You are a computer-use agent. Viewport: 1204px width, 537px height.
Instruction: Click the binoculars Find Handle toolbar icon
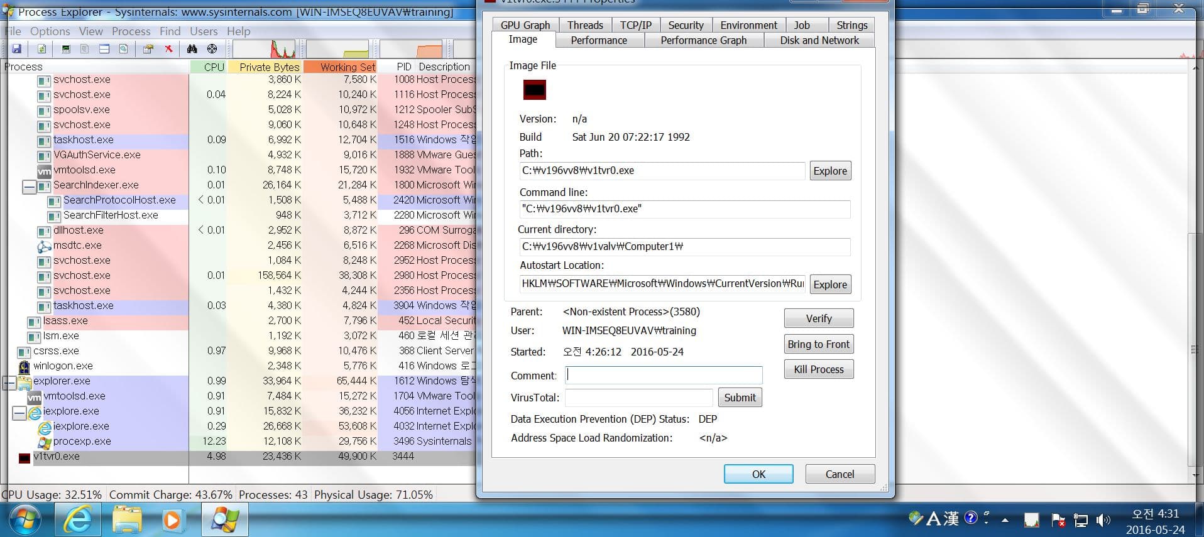pyautogui.click(x=192, y=48)
